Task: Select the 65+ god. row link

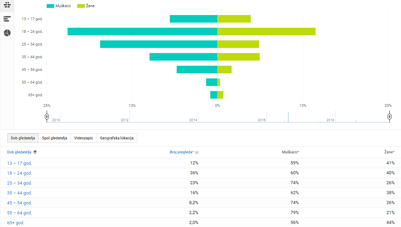Action: (15, 222)
